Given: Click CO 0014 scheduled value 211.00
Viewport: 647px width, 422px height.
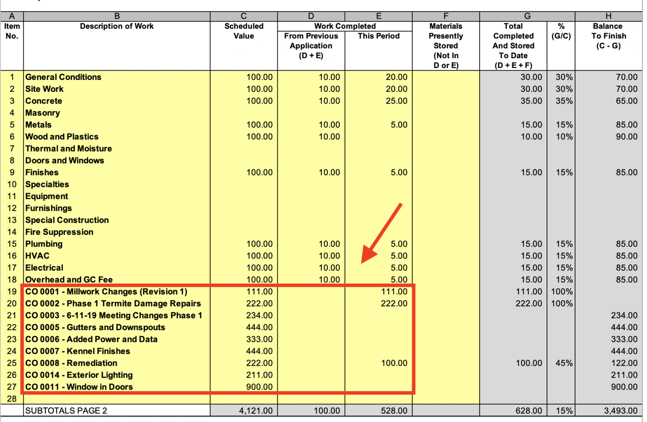Looking at the screenshot, I should [259, 375].
